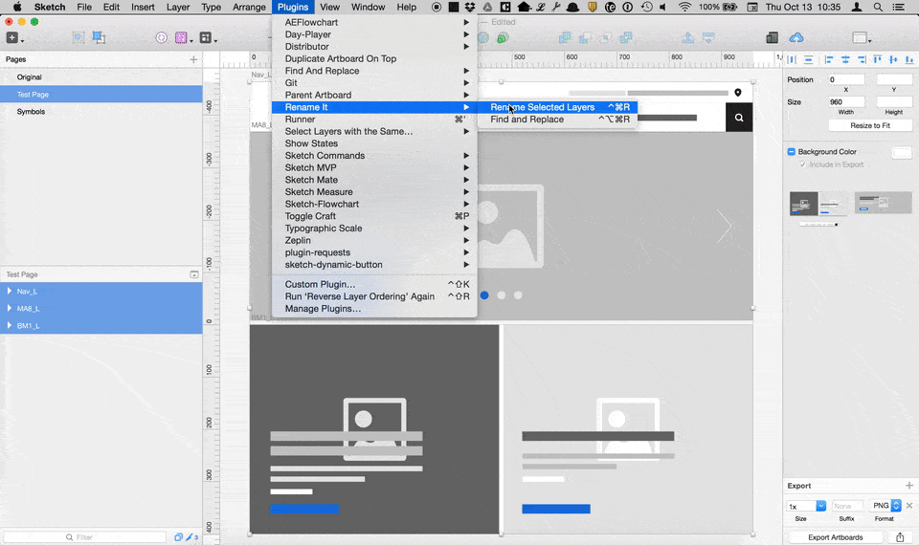
Task: Align layers to vertical middle
Action: (x=893, y=59)
